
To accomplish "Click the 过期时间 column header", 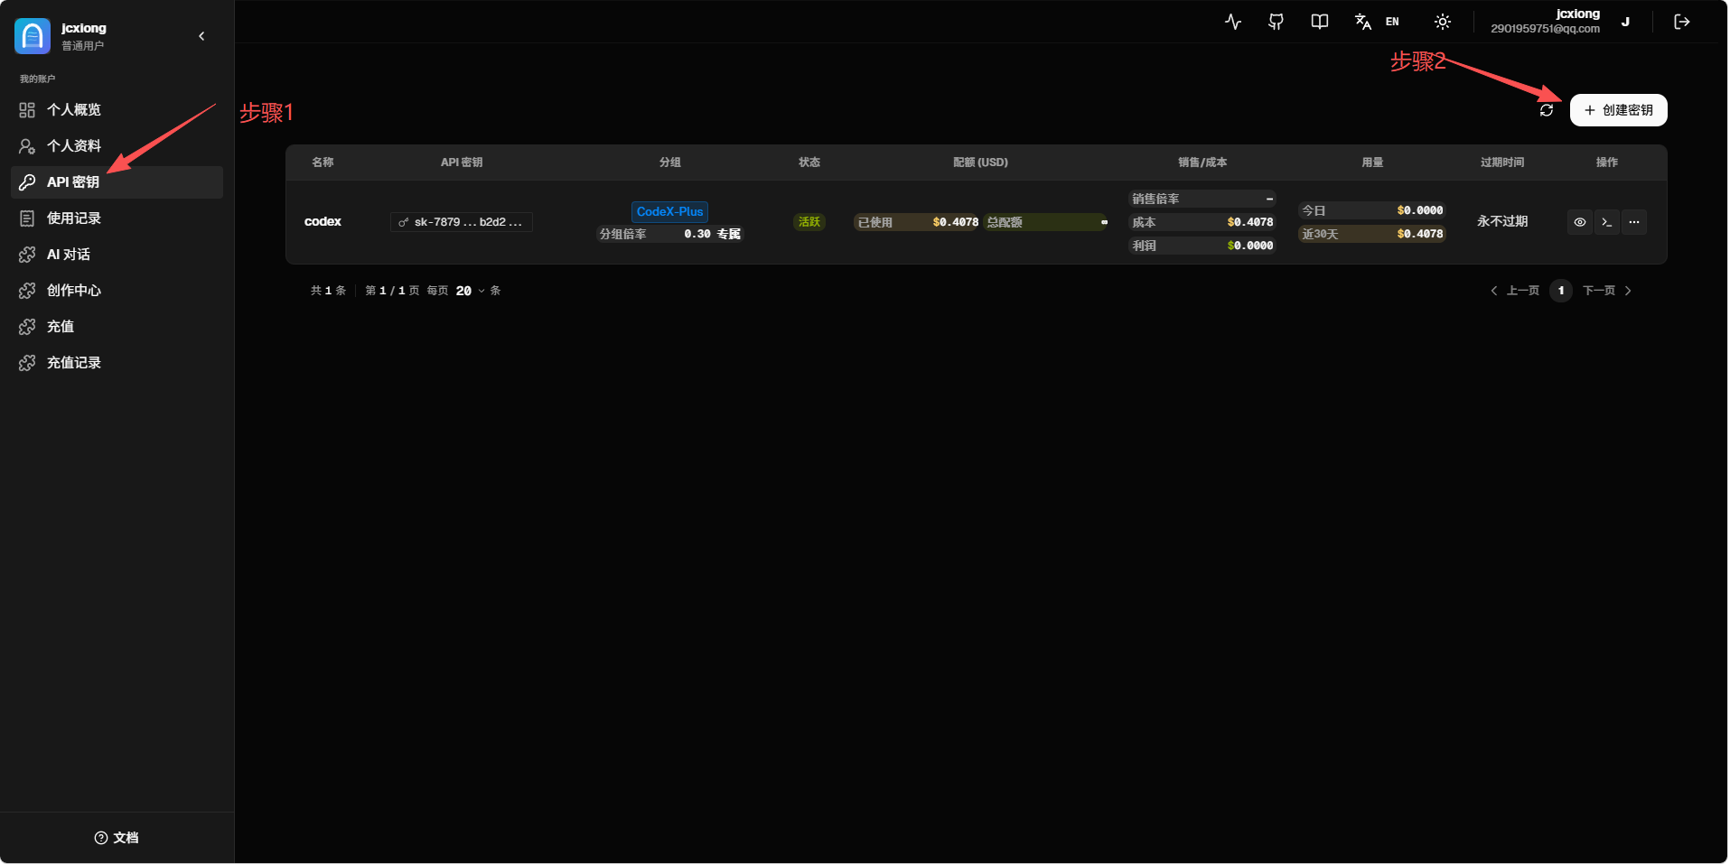I will point(1502,163).
